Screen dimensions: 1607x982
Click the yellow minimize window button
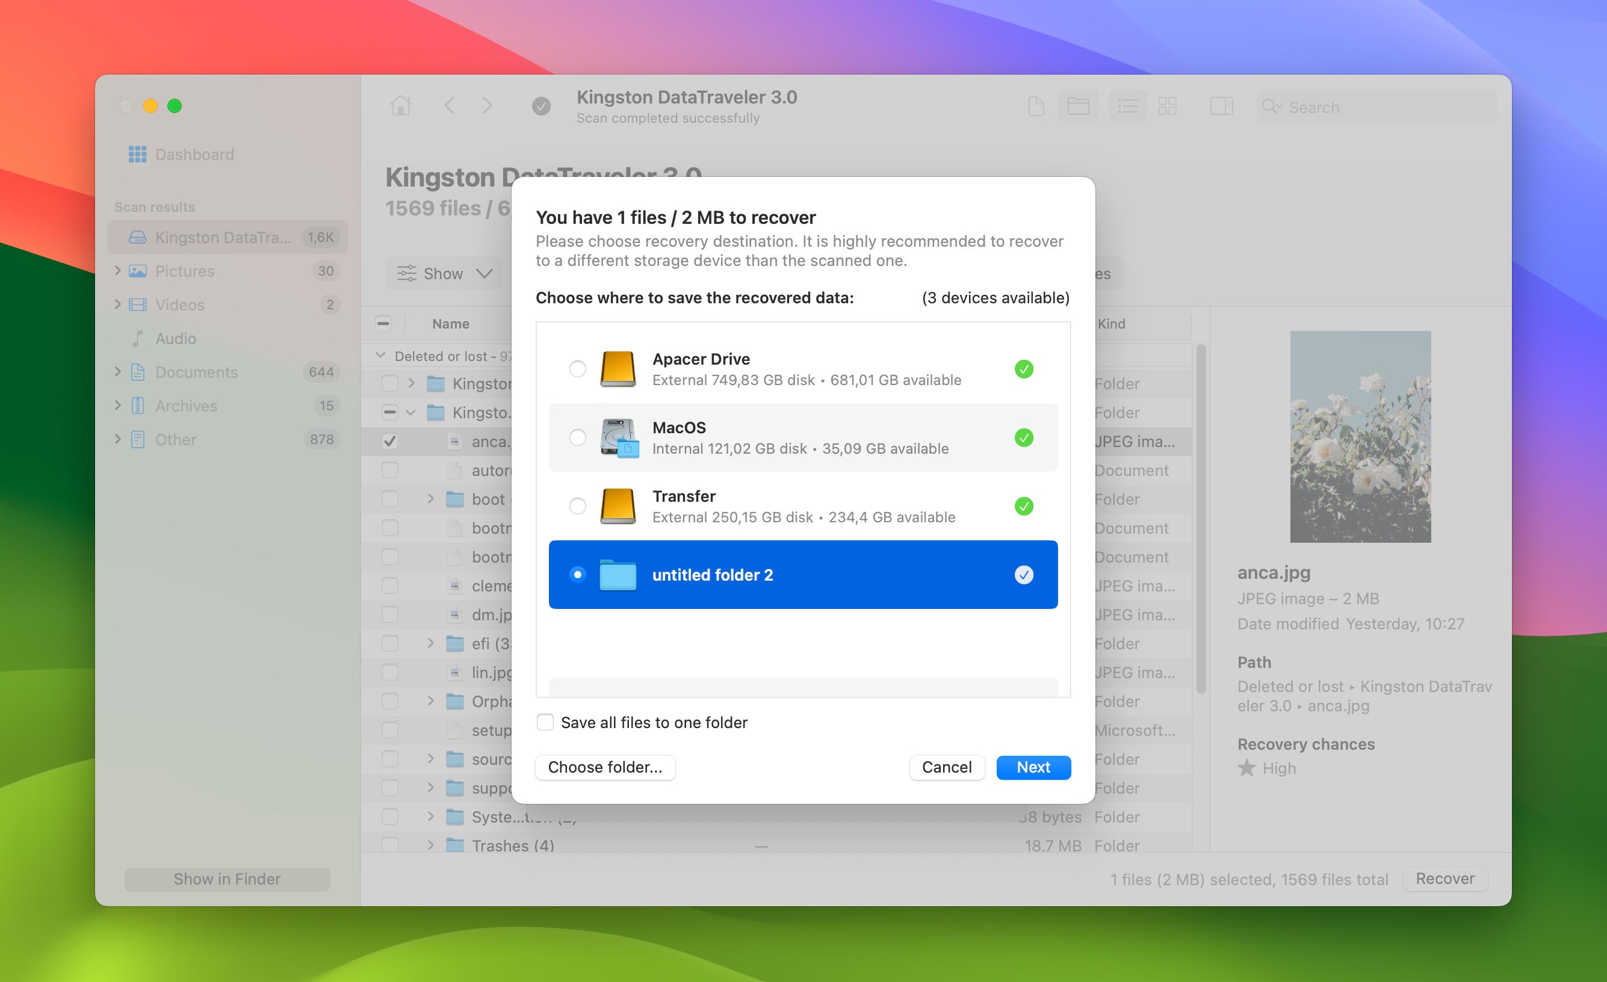tap(150, 107)
